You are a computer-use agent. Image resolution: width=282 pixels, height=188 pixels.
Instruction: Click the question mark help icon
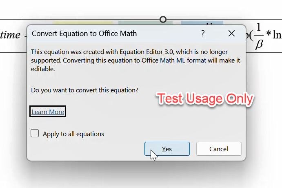203,34
